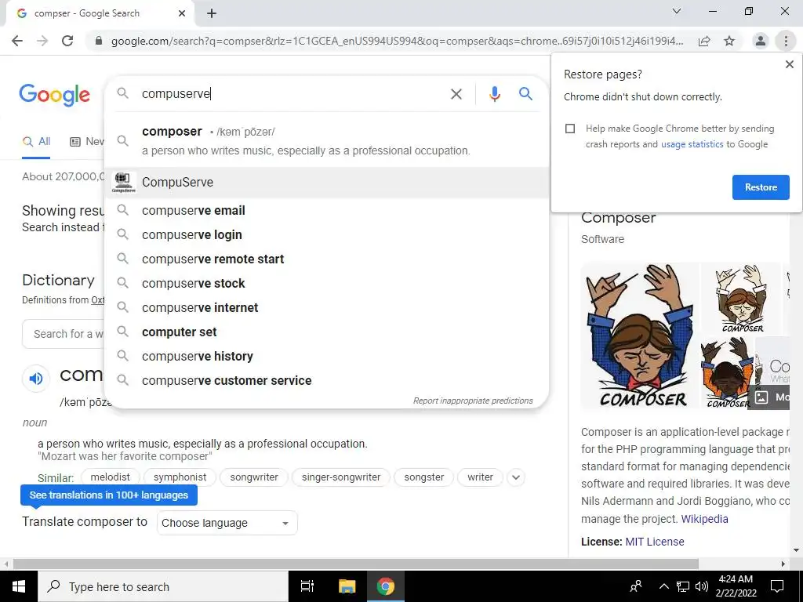Open Task View on the taskbar
This screenshot has width=803, height=602.
pyautogui.click(x=307, y=586)
